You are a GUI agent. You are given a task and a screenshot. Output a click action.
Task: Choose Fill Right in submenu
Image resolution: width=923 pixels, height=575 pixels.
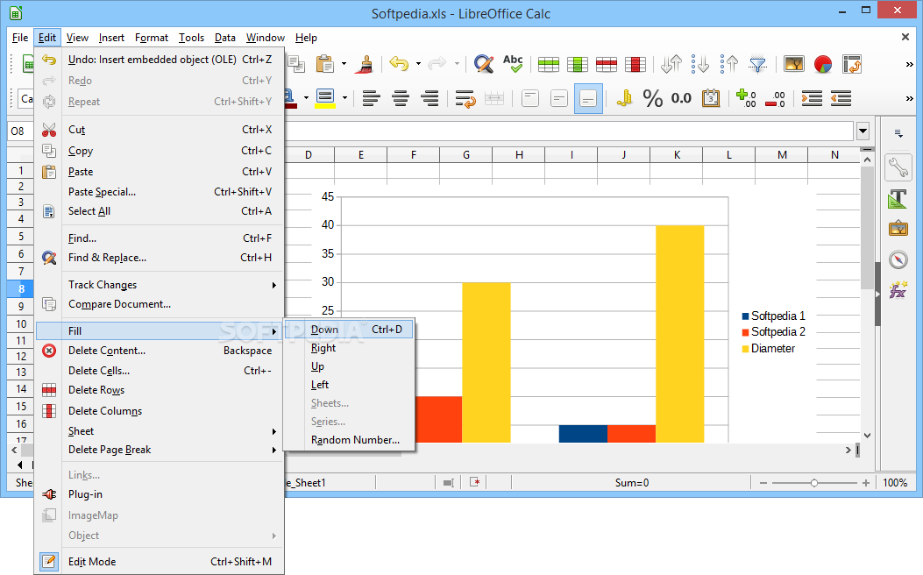pos(349,348)
